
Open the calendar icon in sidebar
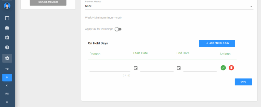[x=7, y=18]
